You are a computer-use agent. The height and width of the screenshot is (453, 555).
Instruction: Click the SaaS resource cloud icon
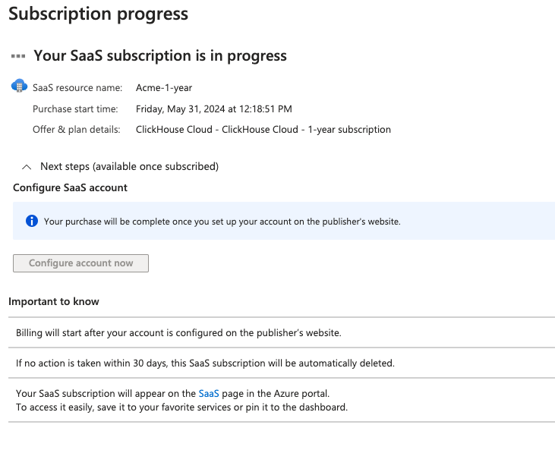(x=19, y=86)
